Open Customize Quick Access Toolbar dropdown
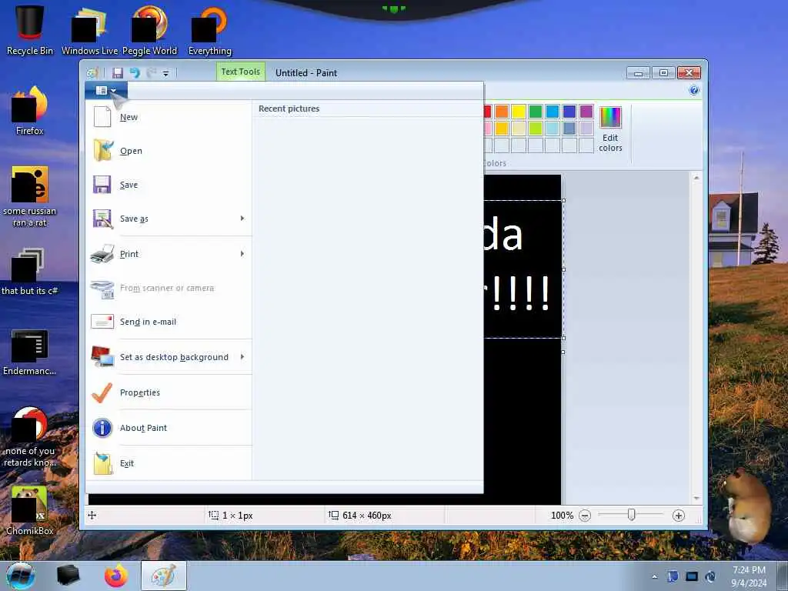Screen dimensions: 788x591 pos(166,73)
